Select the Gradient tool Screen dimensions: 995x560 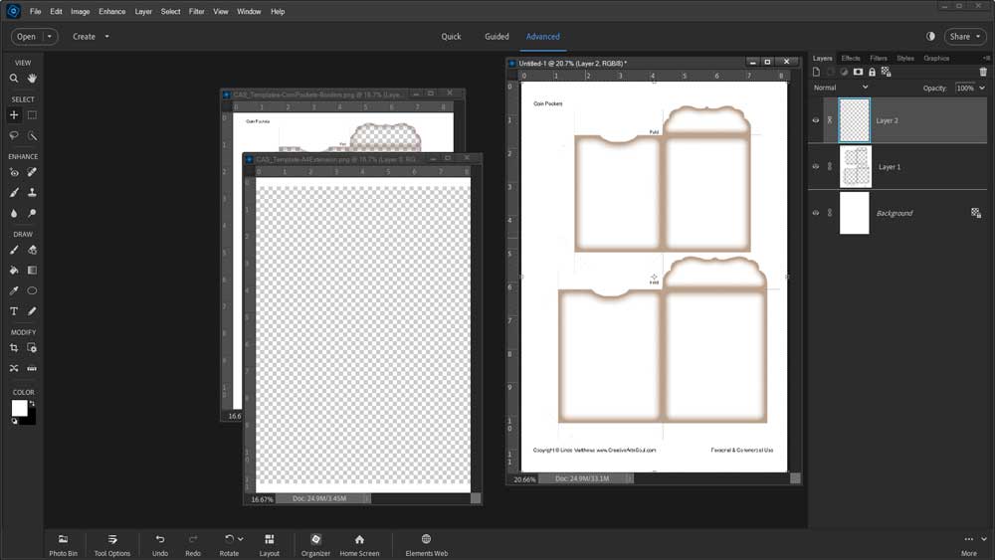[32, 271]
